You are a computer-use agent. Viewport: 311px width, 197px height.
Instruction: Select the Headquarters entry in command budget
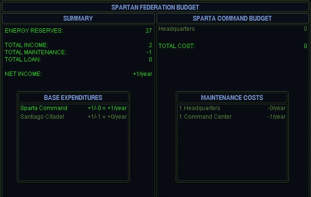tap(177, 29)
